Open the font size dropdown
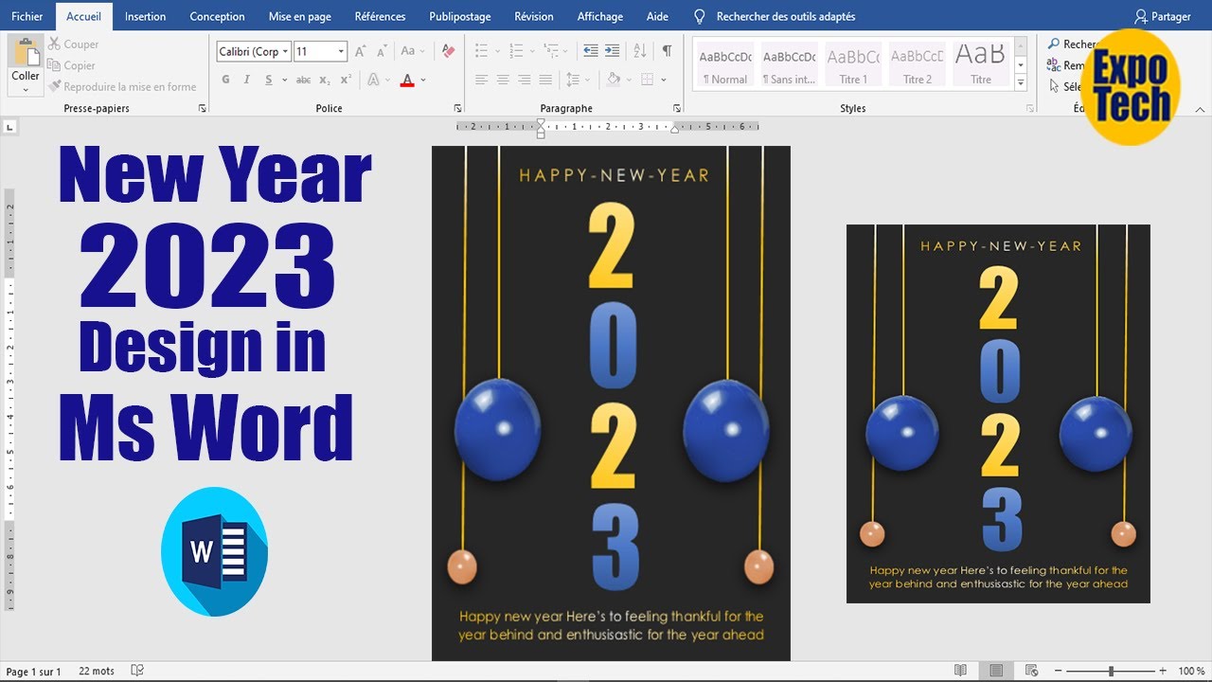The width and height of the screenshot is (1212, 682). click(x=342, y=52)
